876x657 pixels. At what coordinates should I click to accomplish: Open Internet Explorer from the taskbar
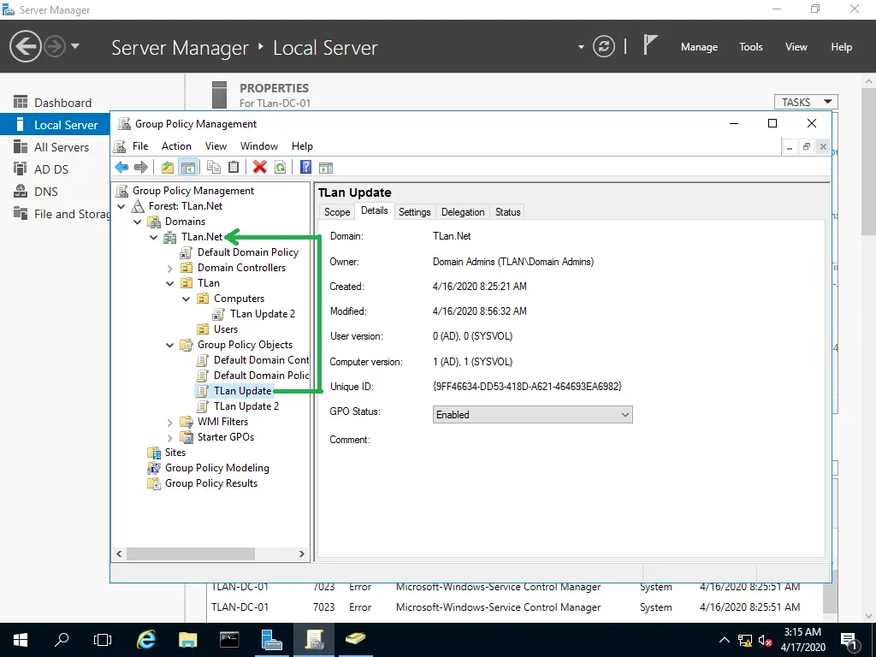(x=145, y=639)
